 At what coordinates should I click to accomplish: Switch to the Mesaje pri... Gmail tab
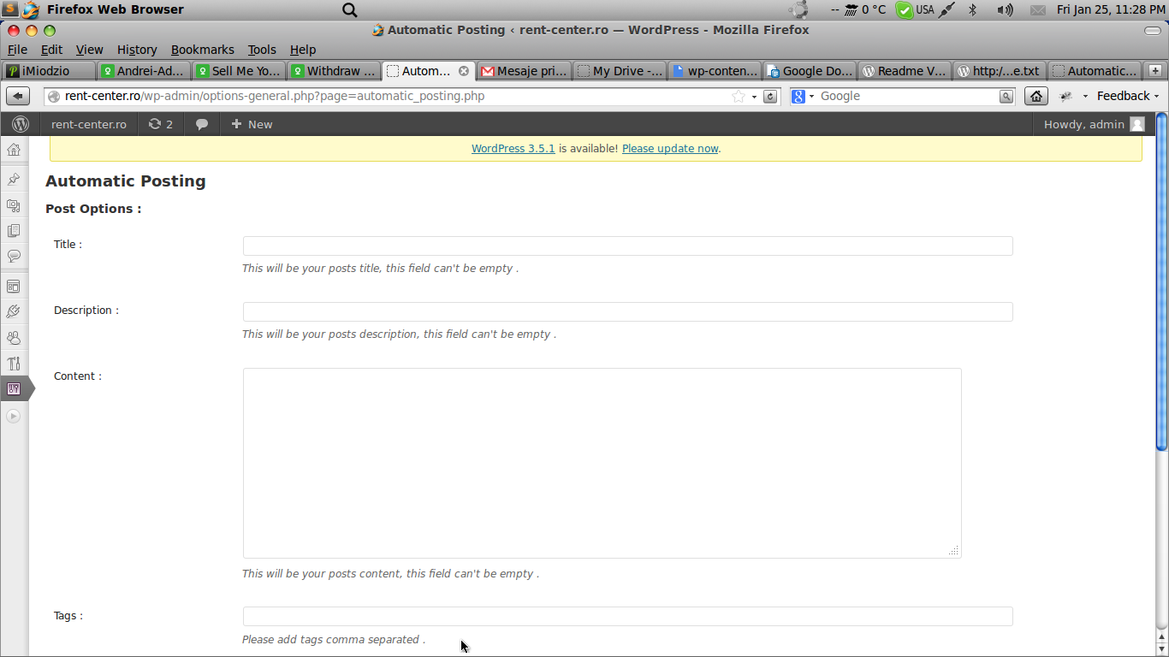tap(524, 71)
